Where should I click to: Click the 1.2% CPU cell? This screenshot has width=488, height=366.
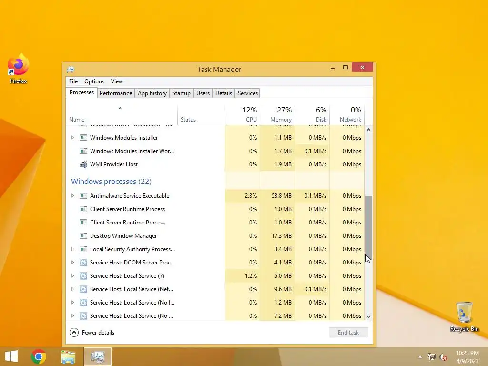coord(243,276)
